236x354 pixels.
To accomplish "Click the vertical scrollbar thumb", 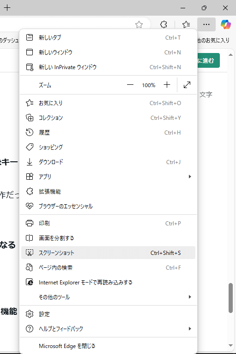I will (230, 298).
